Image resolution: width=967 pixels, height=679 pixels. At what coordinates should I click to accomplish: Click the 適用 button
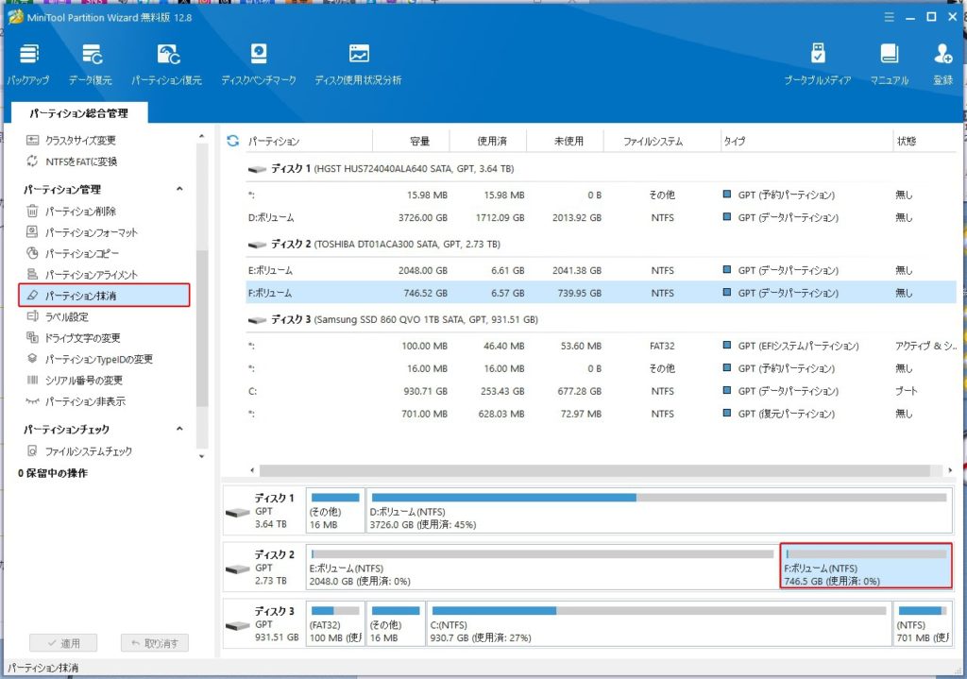click(62, 643)
